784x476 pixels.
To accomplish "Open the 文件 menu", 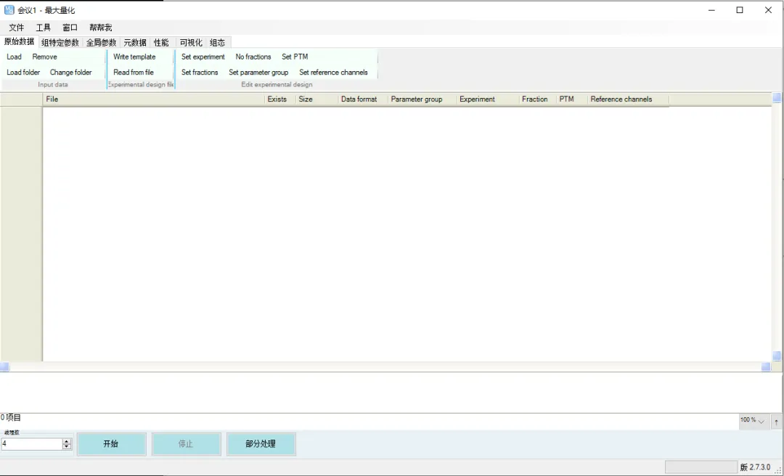I will point(17,28).
